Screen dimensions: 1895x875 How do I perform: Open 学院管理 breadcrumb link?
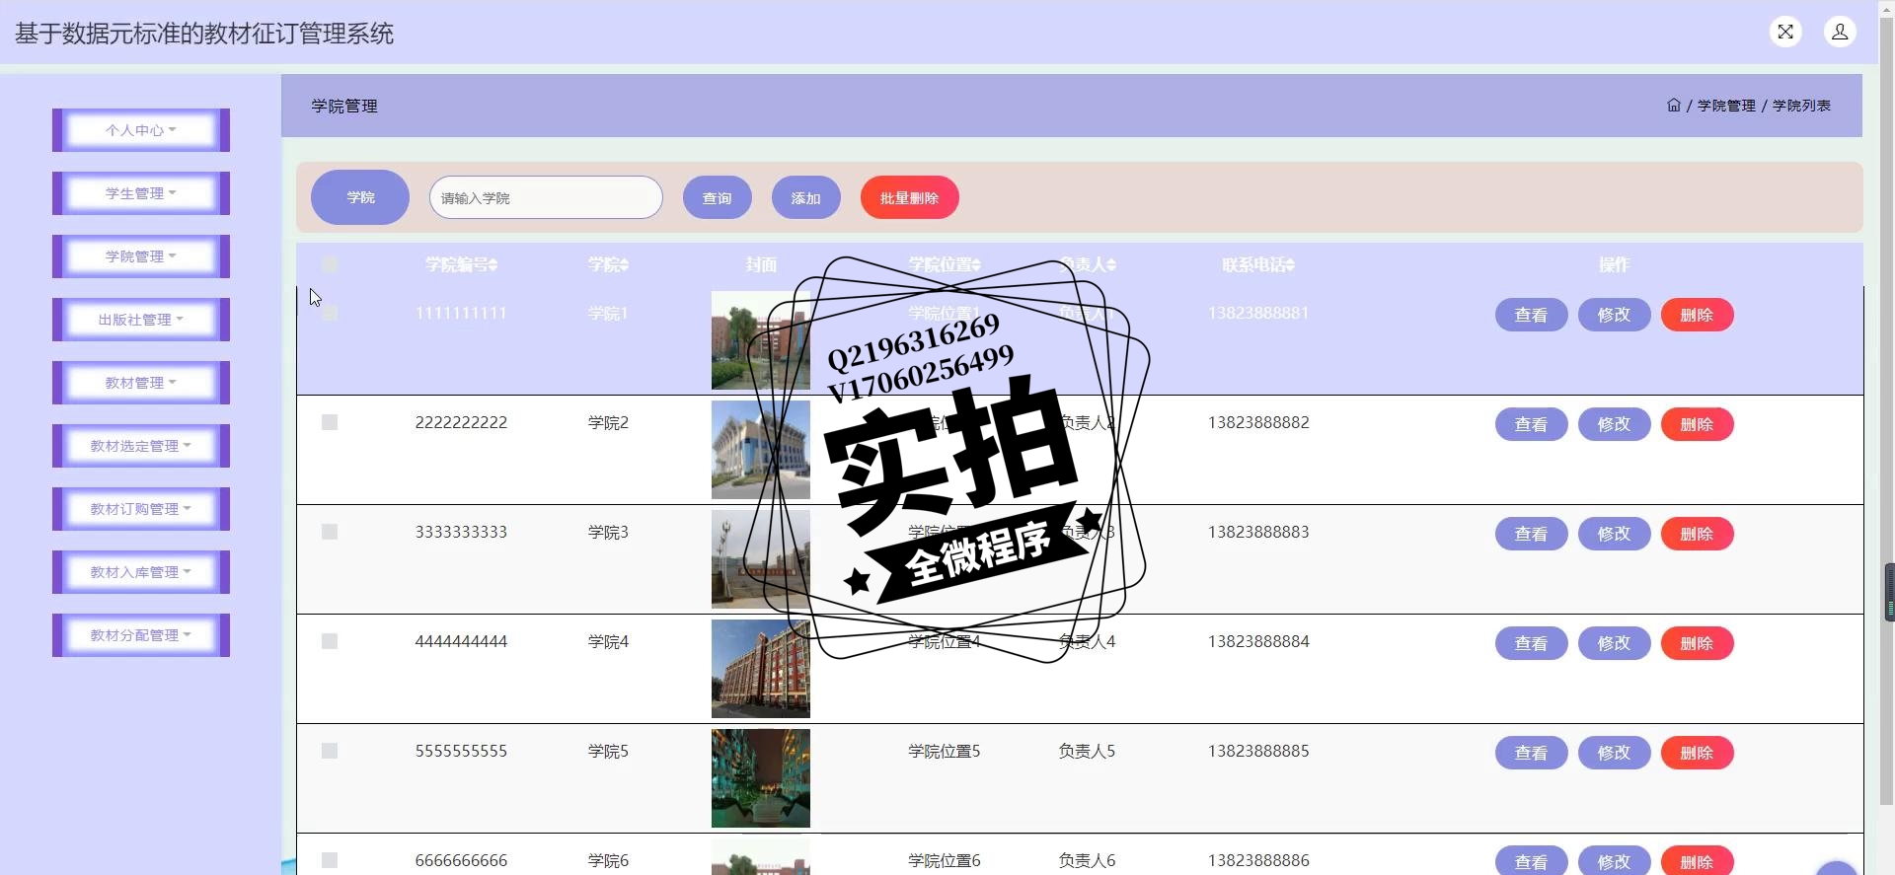tap(1726, 106)
